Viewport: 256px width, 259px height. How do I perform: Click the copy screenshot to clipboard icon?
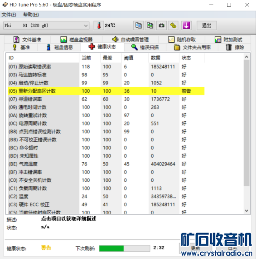pos(150,25)
